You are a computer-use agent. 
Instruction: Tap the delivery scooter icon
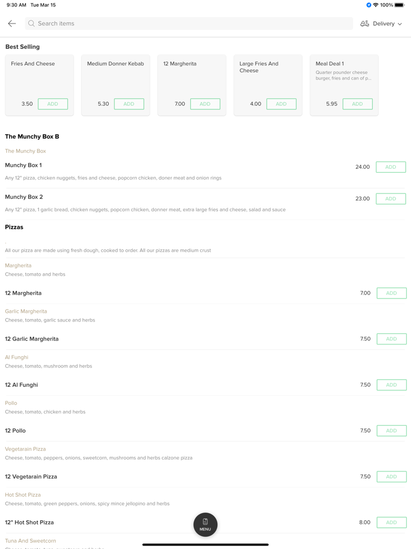coord(365,24)
